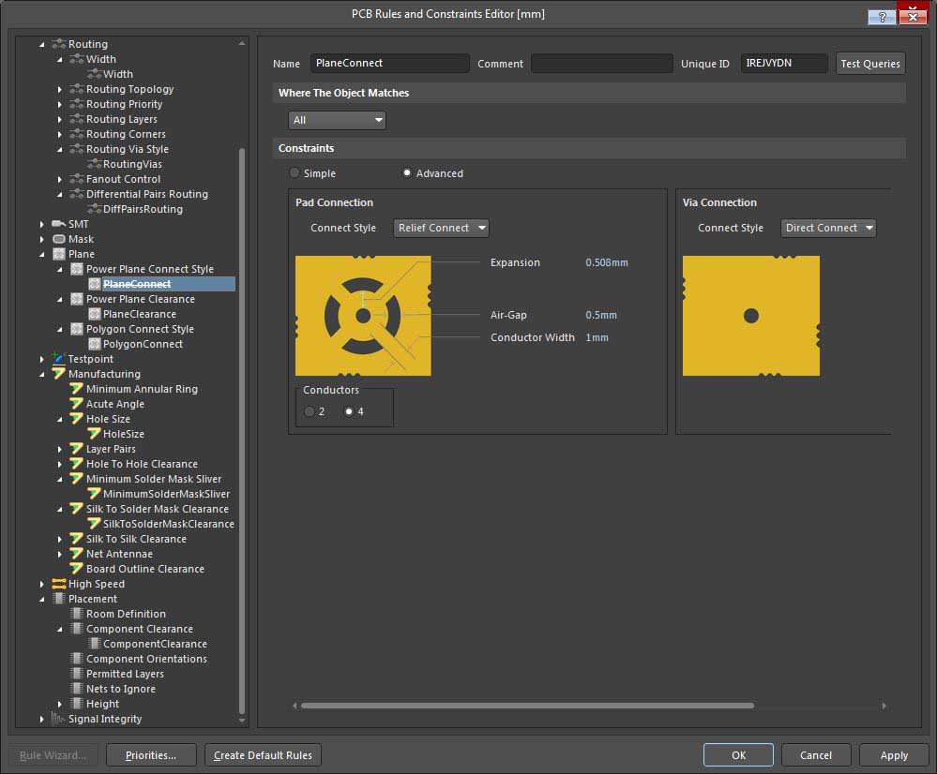
Task: Select PlaneClearance rule in tree
Action: pos(140,314)
